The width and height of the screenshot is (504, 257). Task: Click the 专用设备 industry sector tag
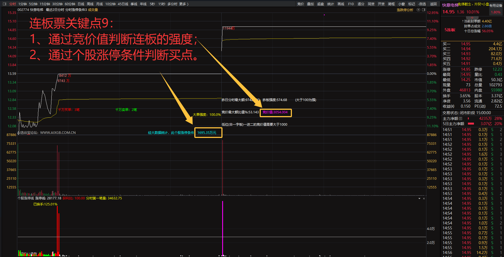click(x=496, y=5)
